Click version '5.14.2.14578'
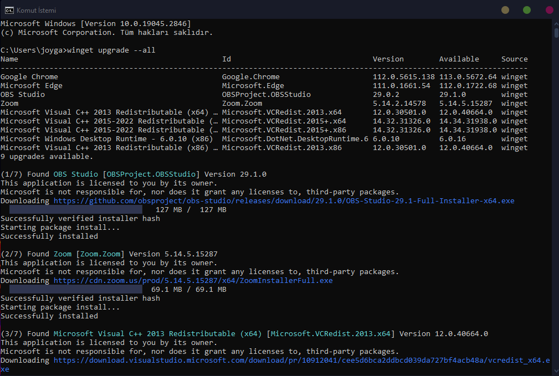The width and height of the screenshot is (559, 376). point(399,104)
